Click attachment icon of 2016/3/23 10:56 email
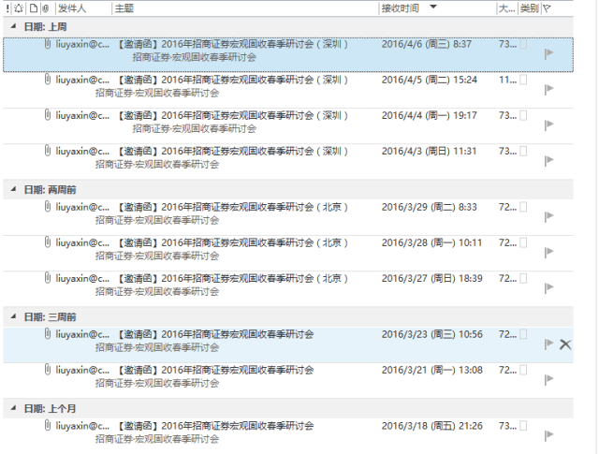Screen dimensions: 599x454 [x=48, y=334]
